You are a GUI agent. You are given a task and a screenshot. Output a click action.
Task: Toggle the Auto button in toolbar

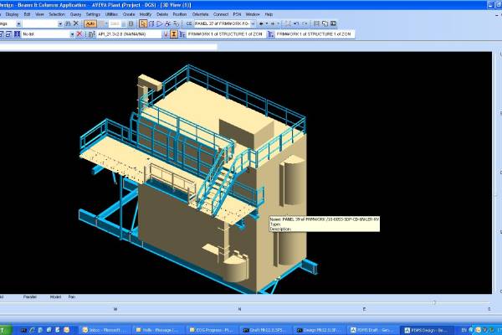pyautogui.click(x=90, y=24)
